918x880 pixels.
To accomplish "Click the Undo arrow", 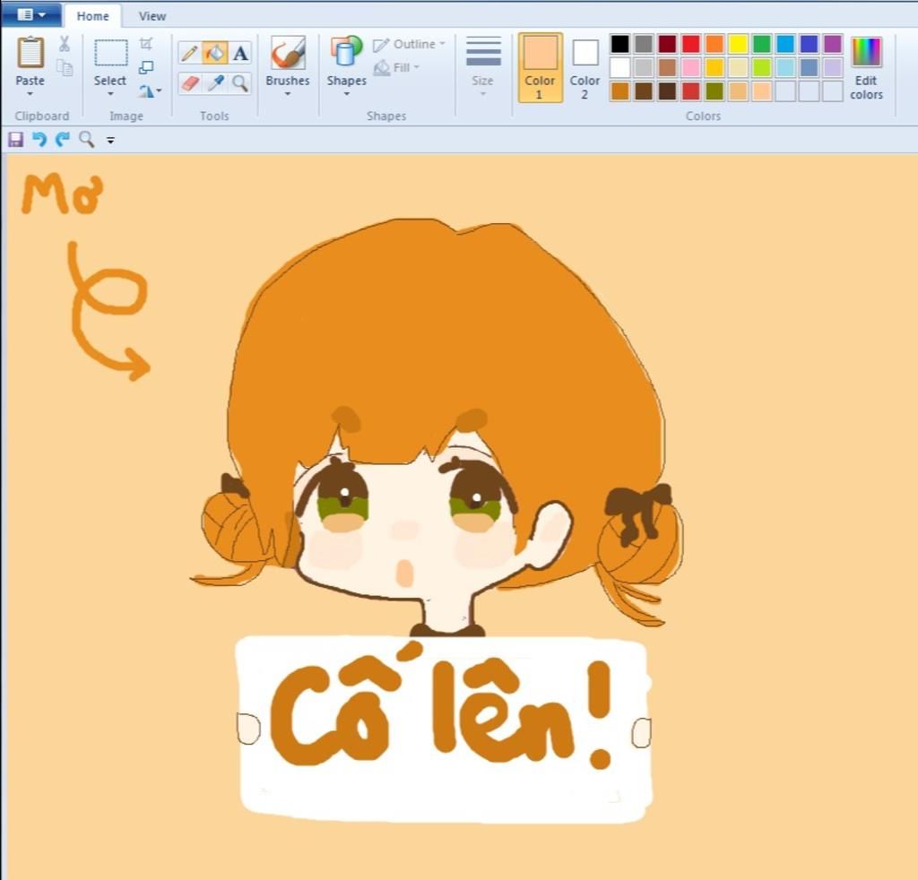I will (39, 139).
